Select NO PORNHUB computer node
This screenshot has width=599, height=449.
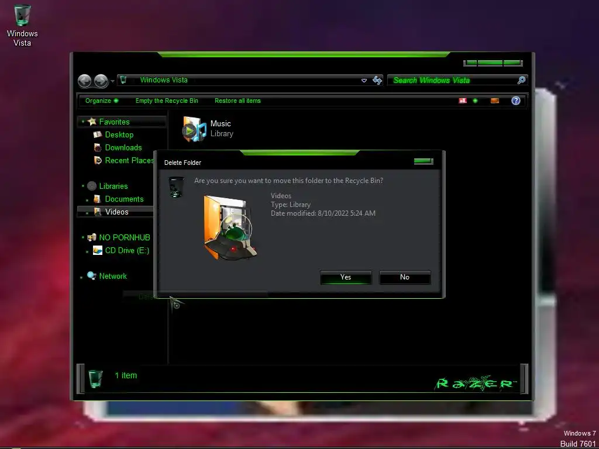(x=125, y=237)
